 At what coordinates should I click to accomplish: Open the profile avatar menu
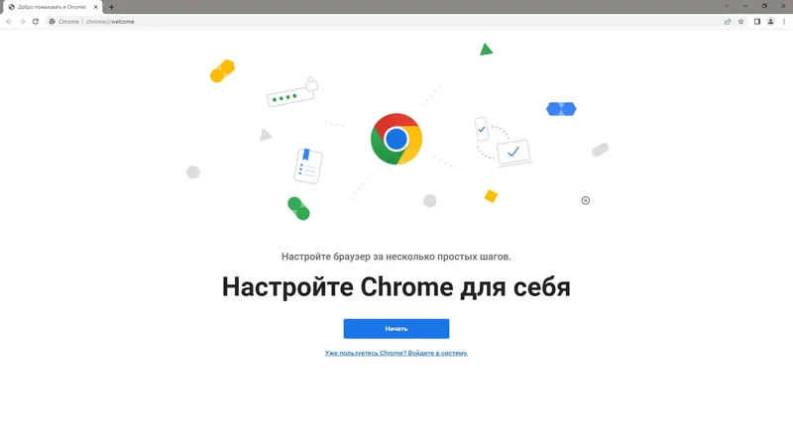point(770,22)
